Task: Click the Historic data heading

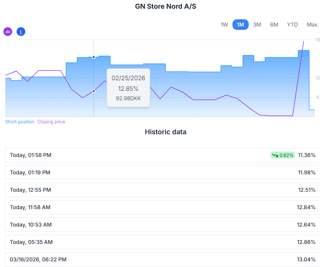Action: pyautogui.click(x=166, y=132)
